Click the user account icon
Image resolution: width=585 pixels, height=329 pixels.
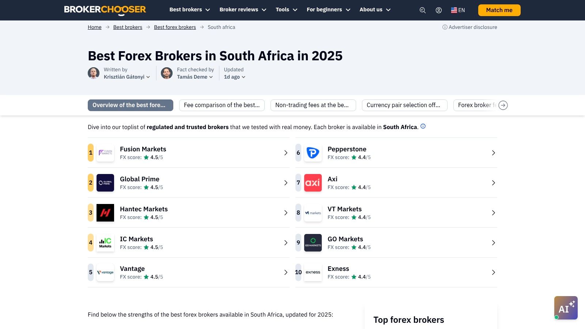(x=438, y=10)
